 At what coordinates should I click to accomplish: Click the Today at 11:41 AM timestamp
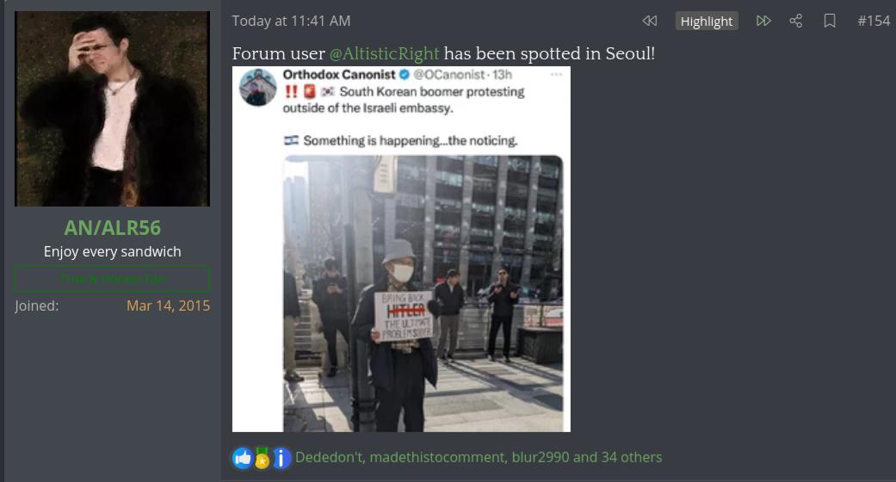291,22
